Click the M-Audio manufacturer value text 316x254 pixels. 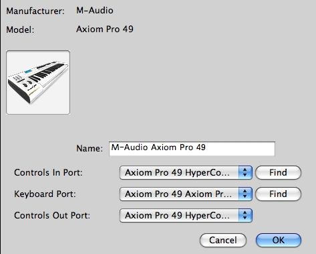tap(95, 10)
